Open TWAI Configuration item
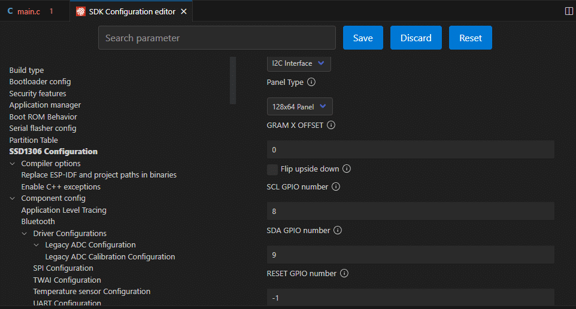Image resolution: width=576 pixels, height=309 pixels. (x=67, y=280)
